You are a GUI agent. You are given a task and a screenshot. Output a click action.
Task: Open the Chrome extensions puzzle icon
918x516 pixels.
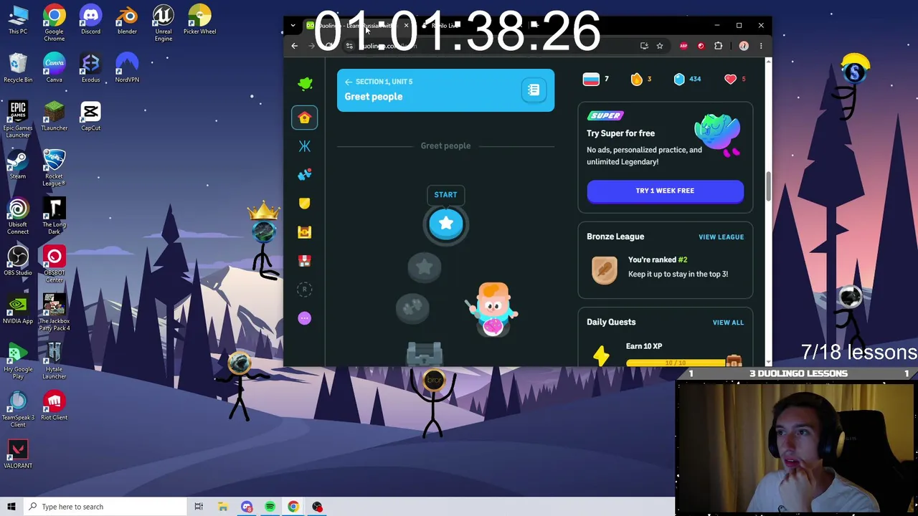click(718, 46)
